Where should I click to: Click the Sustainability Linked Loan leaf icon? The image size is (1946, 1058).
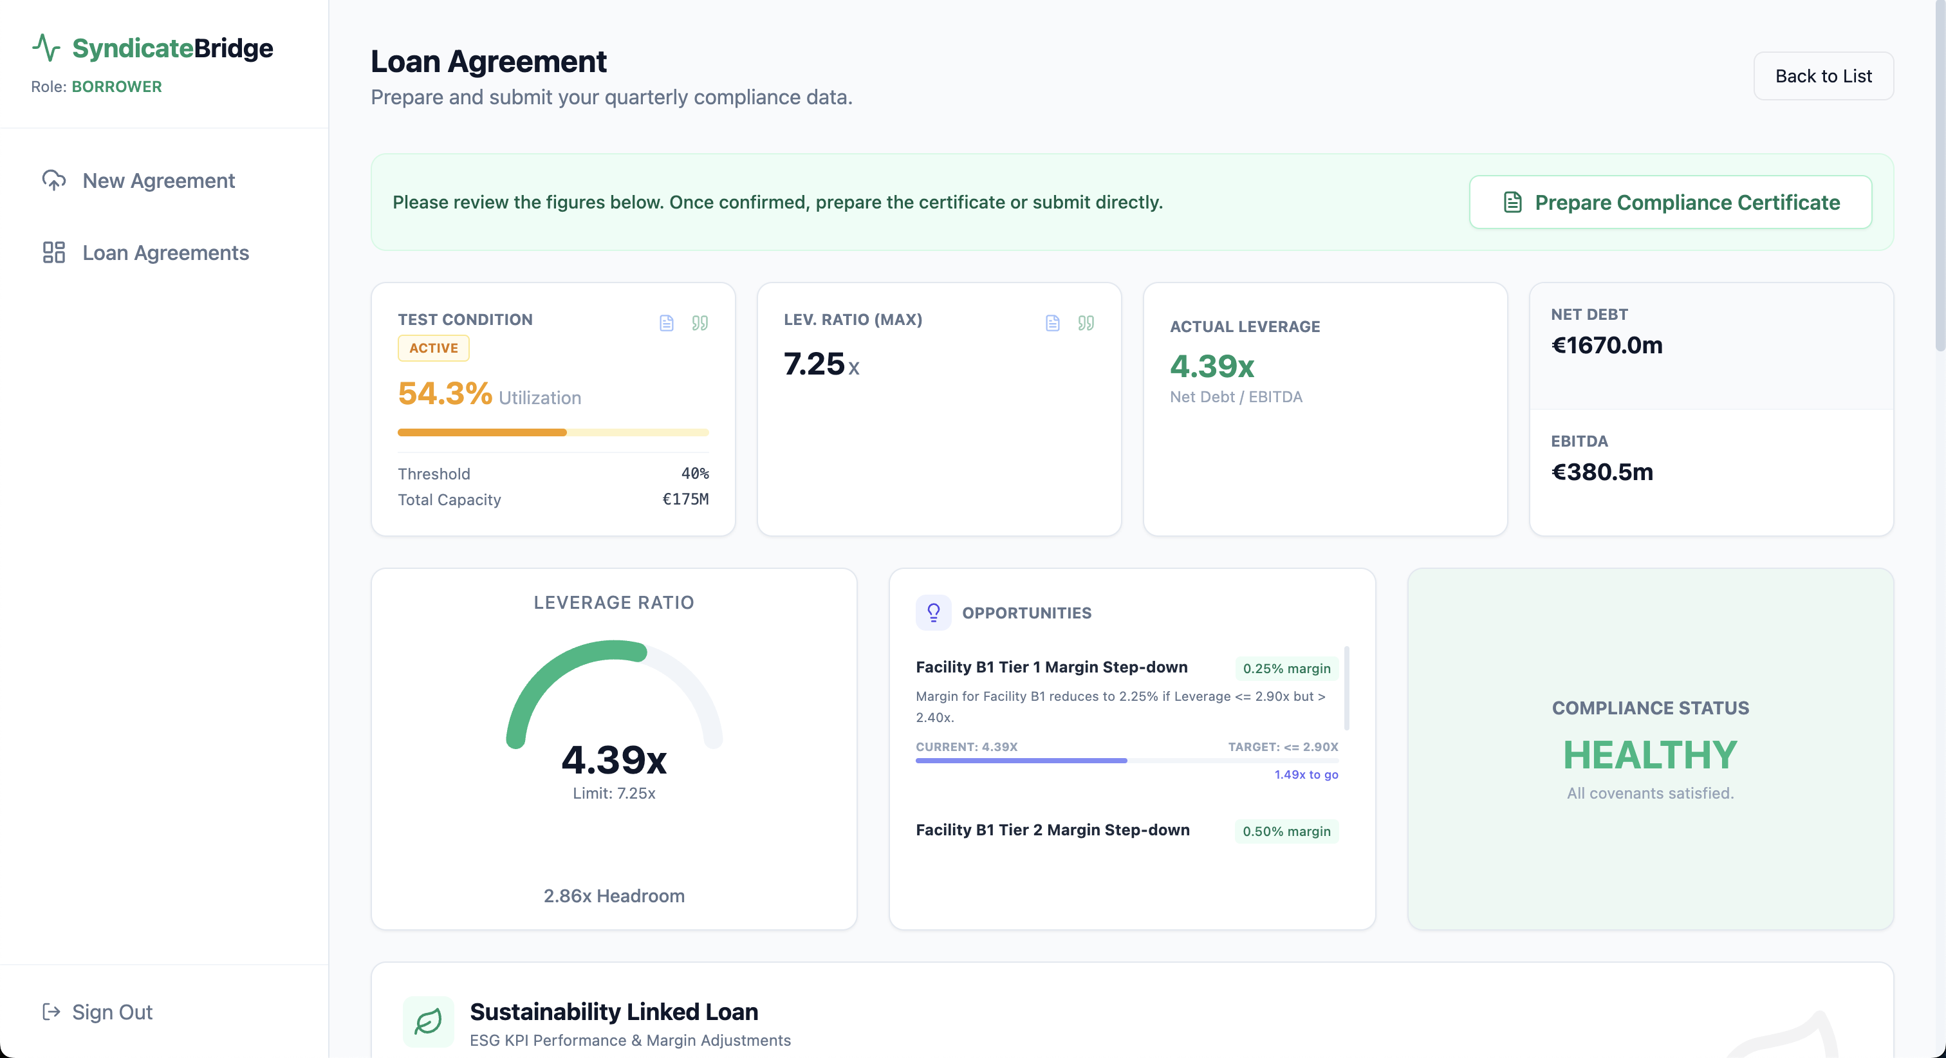(429, 1021)
